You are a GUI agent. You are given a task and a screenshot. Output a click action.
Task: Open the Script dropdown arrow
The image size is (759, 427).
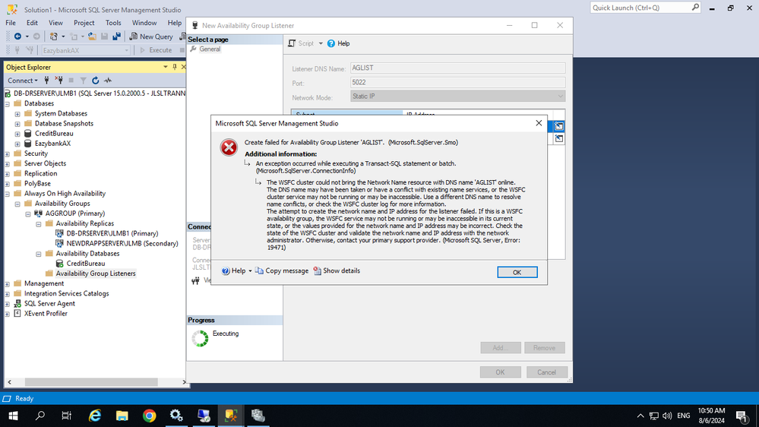click(321, 43)
